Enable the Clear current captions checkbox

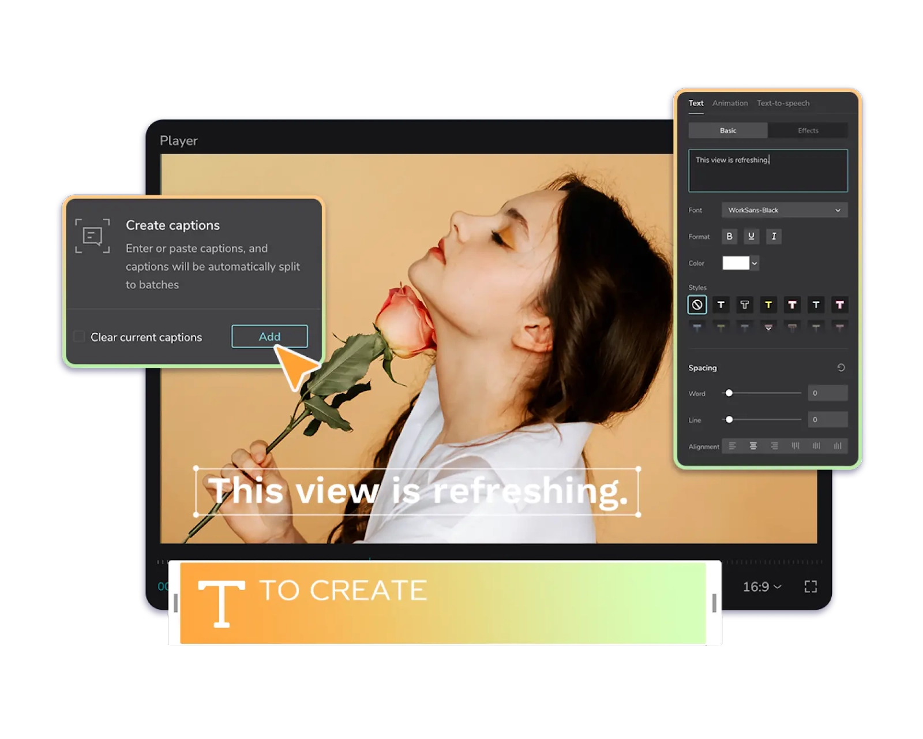tap(80, 337)
